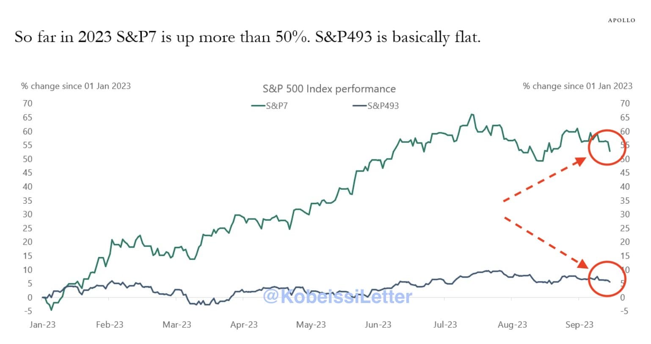The image size is (651, 344).
Task: Click the dark blue S&P493 legend swatch
Action: pyautogui.click(x=359, y=106)
